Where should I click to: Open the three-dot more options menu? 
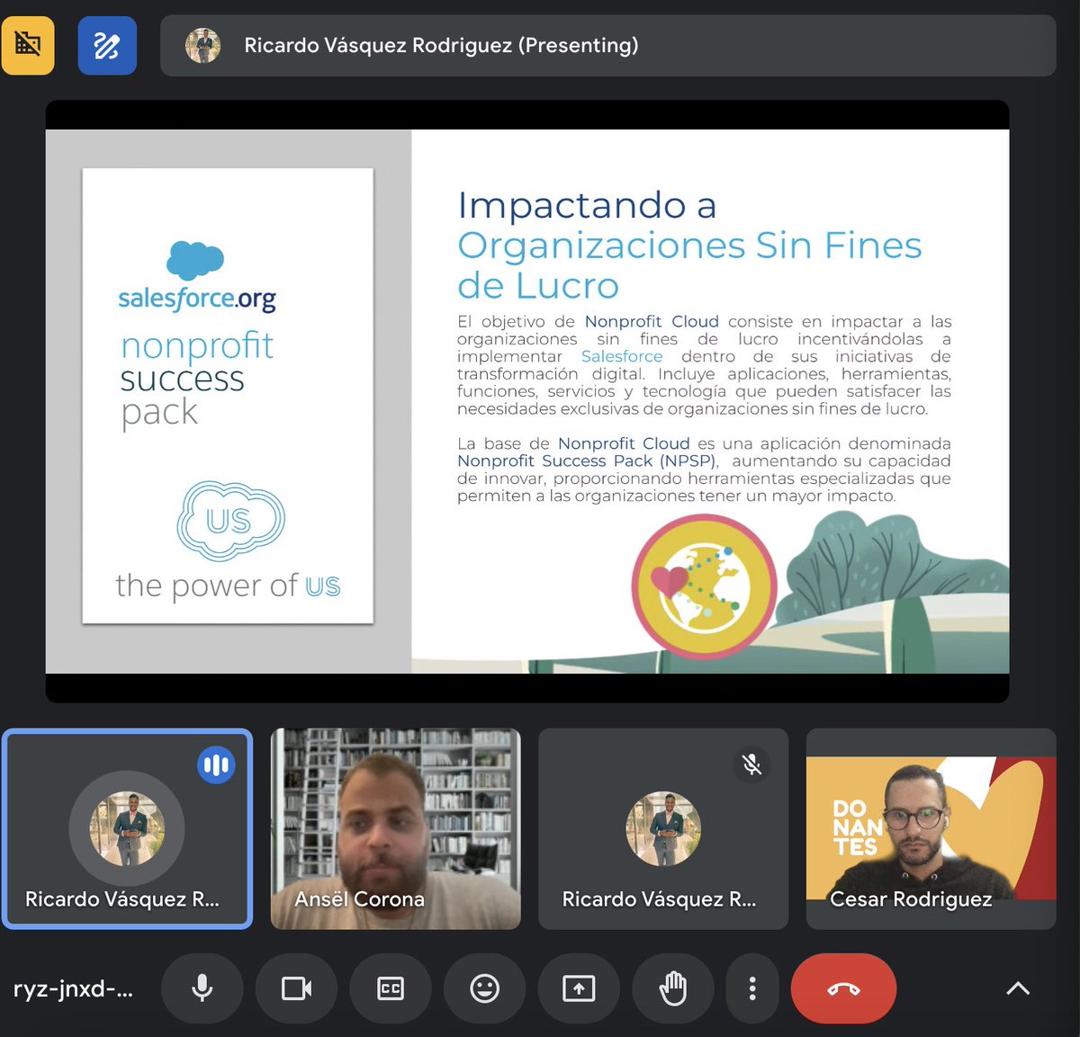tap(752, 988)
